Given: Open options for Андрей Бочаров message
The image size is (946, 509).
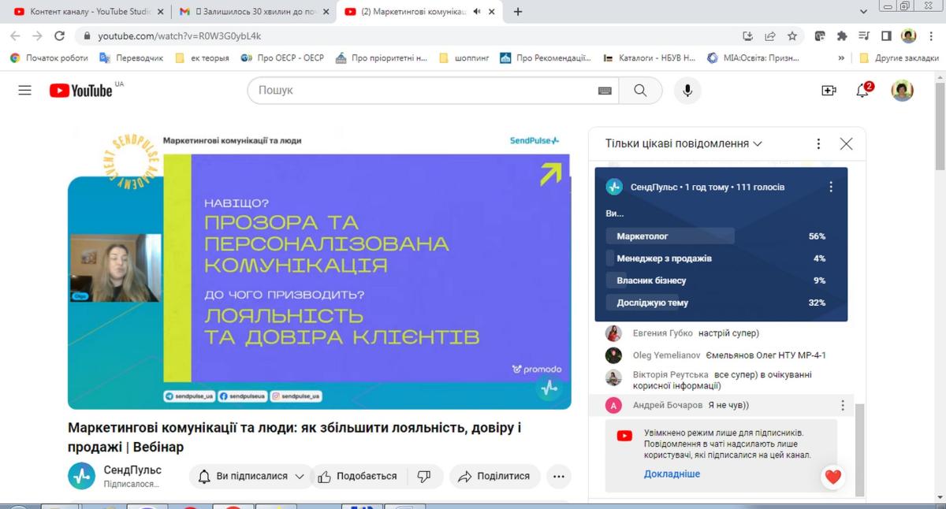Looking at the screenshot, I should click(x=843, y=405).
